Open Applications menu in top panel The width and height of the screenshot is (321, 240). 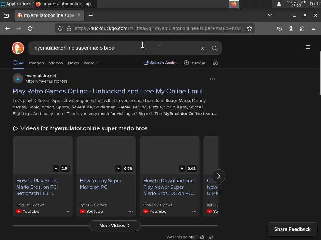[17, 4]
